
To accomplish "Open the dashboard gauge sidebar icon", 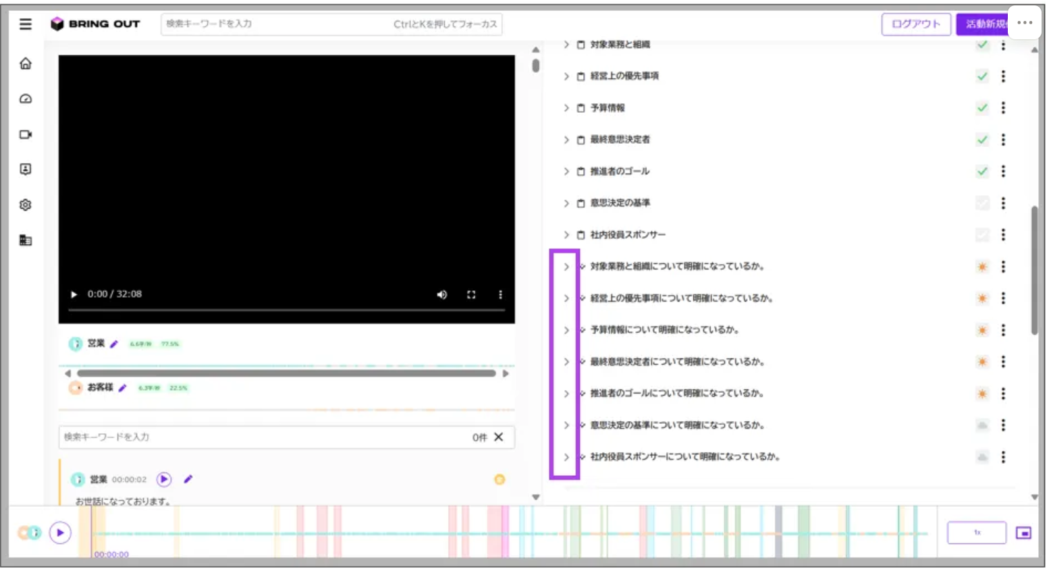I will [x=26, y=99].
